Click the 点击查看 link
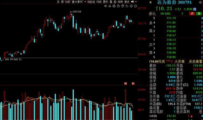Viewport: 203px width, 120px height. point(195,61)
